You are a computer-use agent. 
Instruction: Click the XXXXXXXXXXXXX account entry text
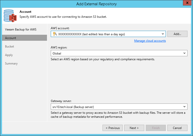coord(91,34)
